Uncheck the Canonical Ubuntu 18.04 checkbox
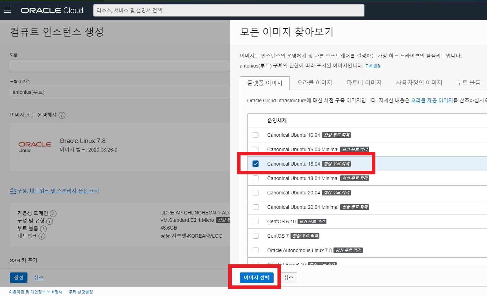487x296 pixels. (256, 164)
